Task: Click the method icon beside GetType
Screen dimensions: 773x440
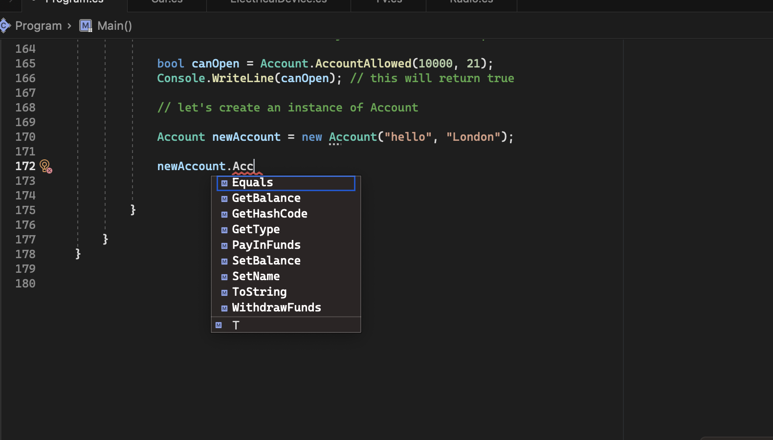Action: [224, 230]
